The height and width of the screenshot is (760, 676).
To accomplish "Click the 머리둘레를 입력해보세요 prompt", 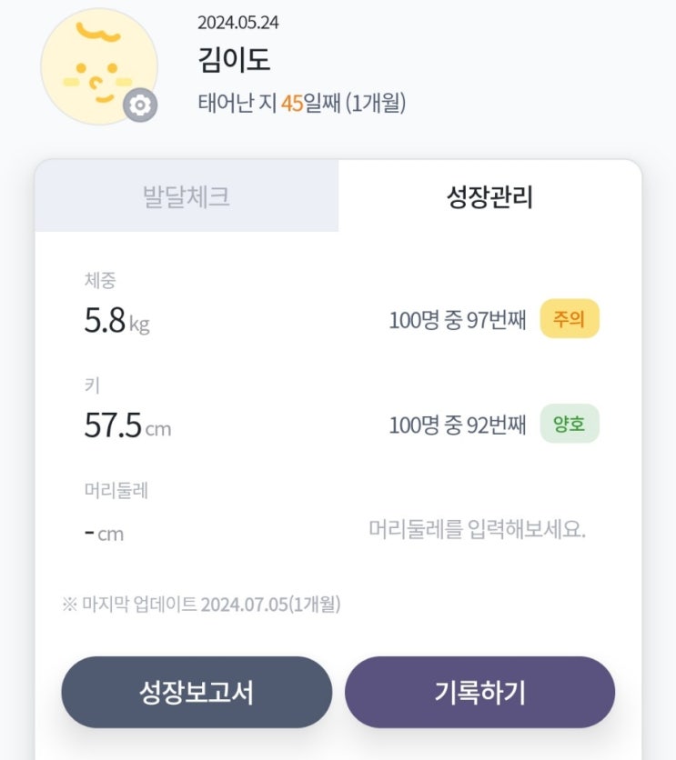I will pyautogui.click(x=477, y=529).
